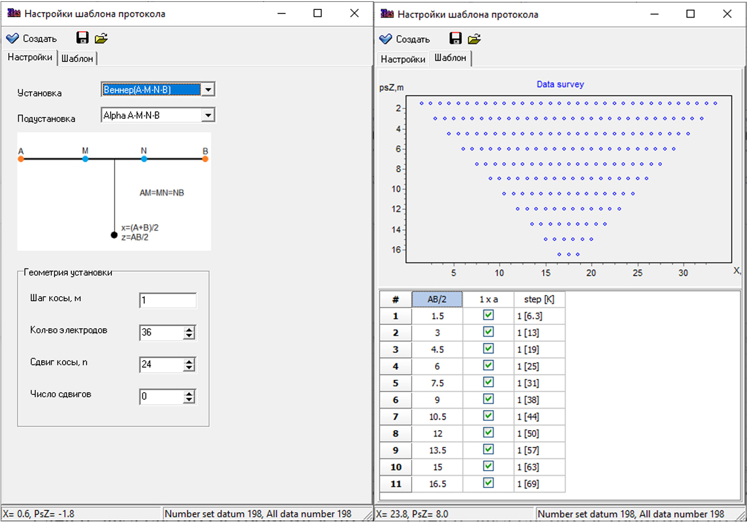The image size is (748, 522).
Task: Select the step cell 1 [50]
Action: click(539, 434)
